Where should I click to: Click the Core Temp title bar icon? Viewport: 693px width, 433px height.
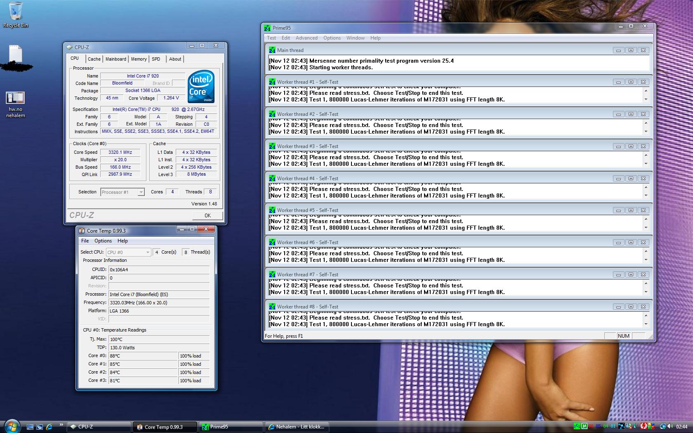[82, 231]
